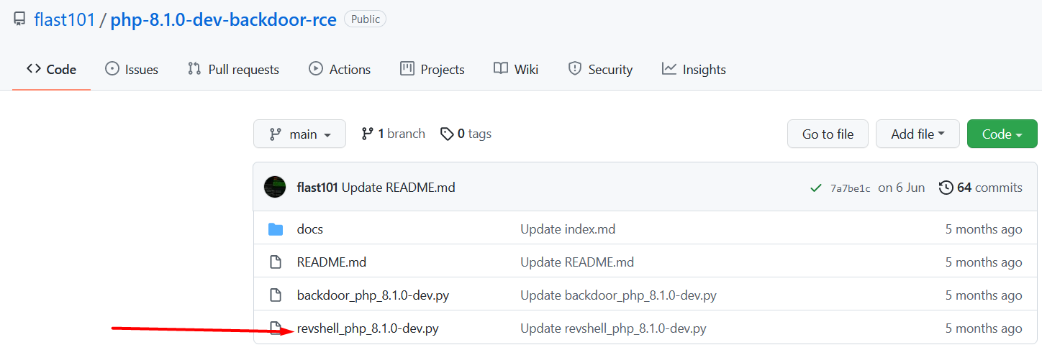Screen dimensions: 1042x350
Task: Open the revshell_php_8.1.0-dev.py file
Action: [368, 328]
